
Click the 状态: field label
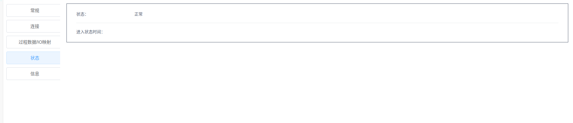81,14
